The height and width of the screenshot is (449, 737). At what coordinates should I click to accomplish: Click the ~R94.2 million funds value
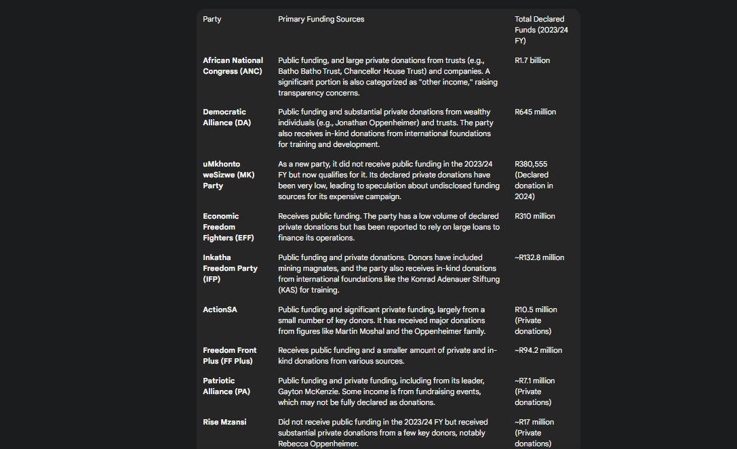[538, 351]
